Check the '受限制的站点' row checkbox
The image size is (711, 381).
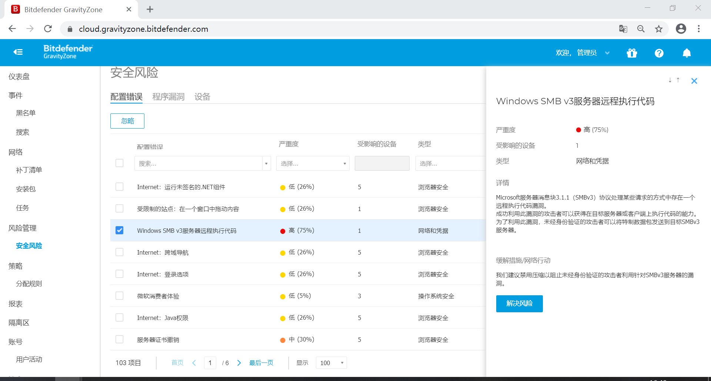(119, 208)
